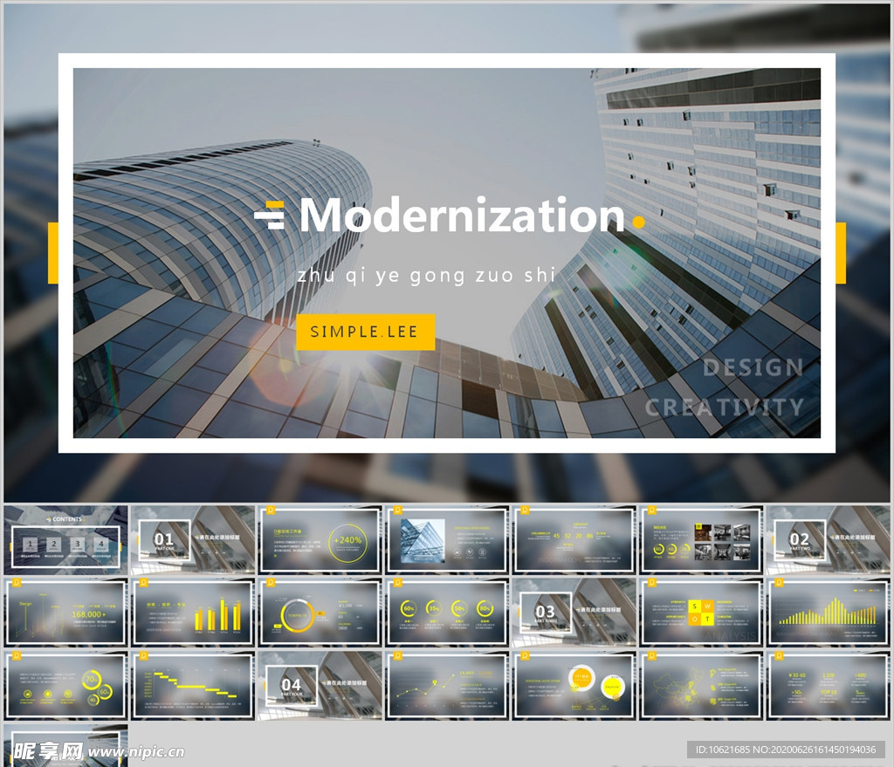Open the 70% and 60% rings thumbnail
This screenshot has width=894, height=767.
tap(65, 686)
